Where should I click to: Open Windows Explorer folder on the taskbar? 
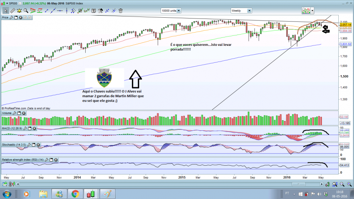[43, 194]
